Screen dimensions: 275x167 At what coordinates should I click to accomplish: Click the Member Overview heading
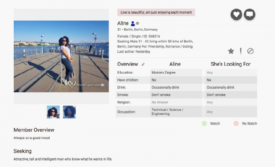tap(34, 130)
